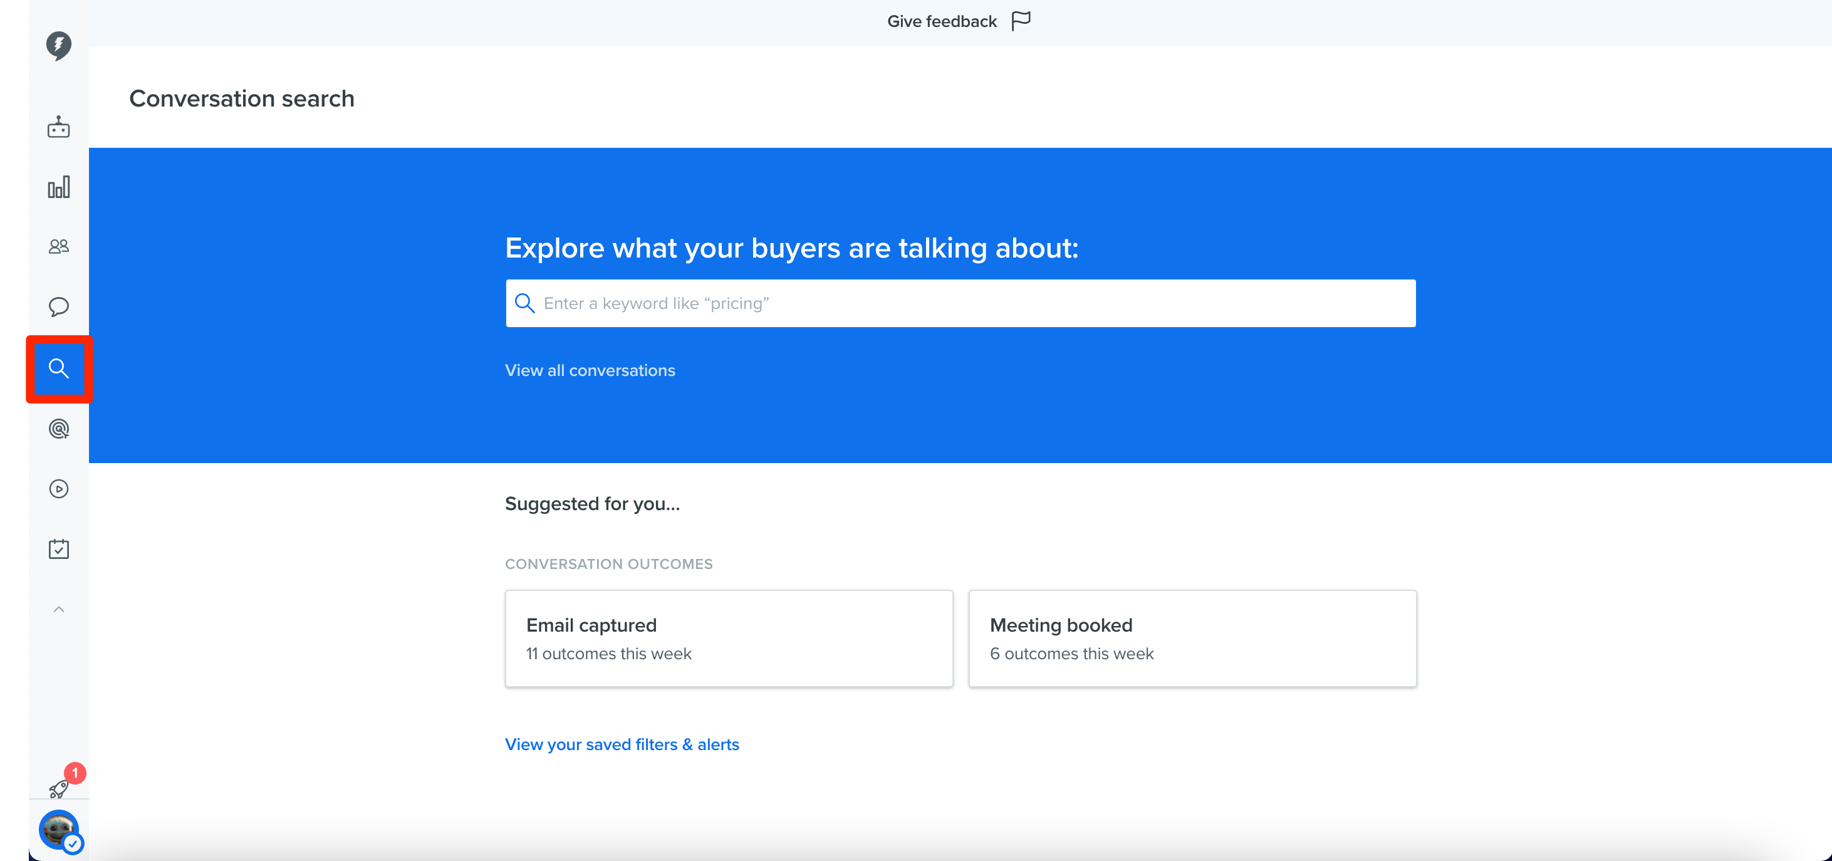Image resolution: width=1832 pixels, height=861 pixels.
Task: Click the CONVERSATION OUTCOMES label
Action: 609,564
